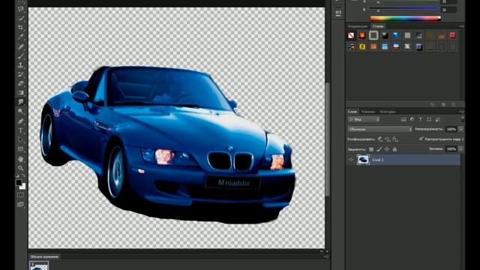This screenshot has height=270, width=480.
Task: Select the Eyedropper tool
Action: pyautogui.click(x=20, y=37)
